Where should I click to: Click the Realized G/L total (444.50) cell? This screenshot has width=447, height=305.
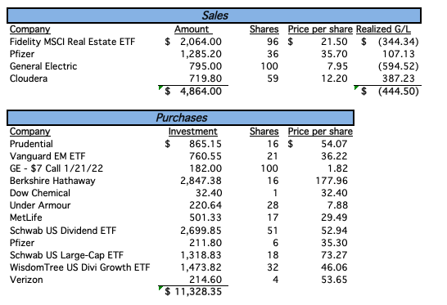[388, 91]
